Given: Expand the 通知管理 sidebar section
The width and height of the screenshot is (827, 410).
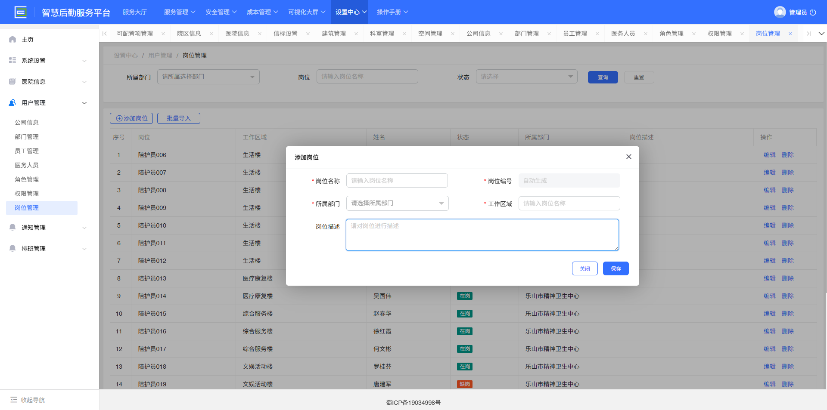Looking at the screenshot, I should click(x=84, y=228).
